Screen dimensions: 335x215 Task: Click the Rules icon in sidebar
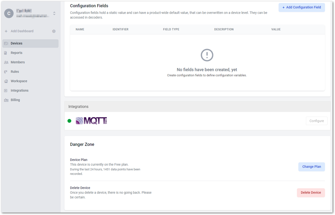pyautogui.click(x=6, y=72)
